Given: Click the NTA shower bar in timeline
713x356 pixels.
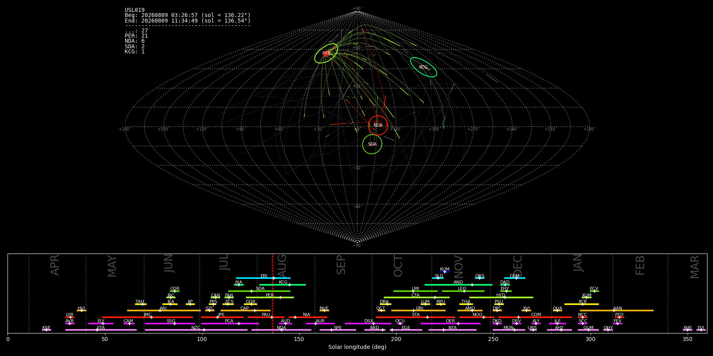Looking at the screenshot, I should click(x=452, y=330).
